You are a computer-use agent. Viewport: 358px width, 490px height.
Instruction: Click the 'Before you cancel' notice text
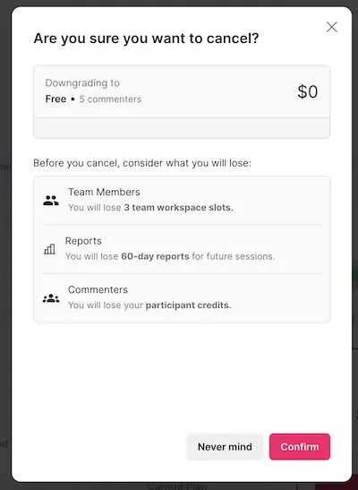point(142,163)
